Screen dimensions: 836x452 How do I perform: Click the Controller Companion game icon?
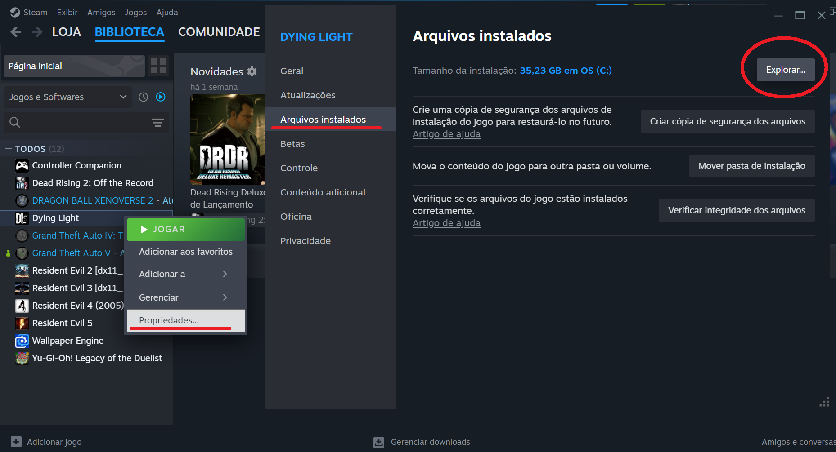point(22,166)
